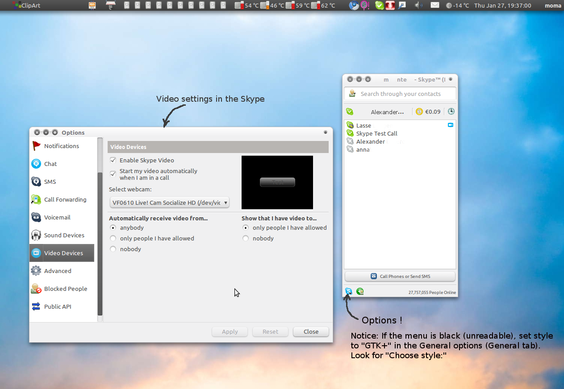Image resolution: width=564 pixels, height=389 pixels.
Task: Select 'nobody' for automatically receiving video
Action: [x=113, y=249]
